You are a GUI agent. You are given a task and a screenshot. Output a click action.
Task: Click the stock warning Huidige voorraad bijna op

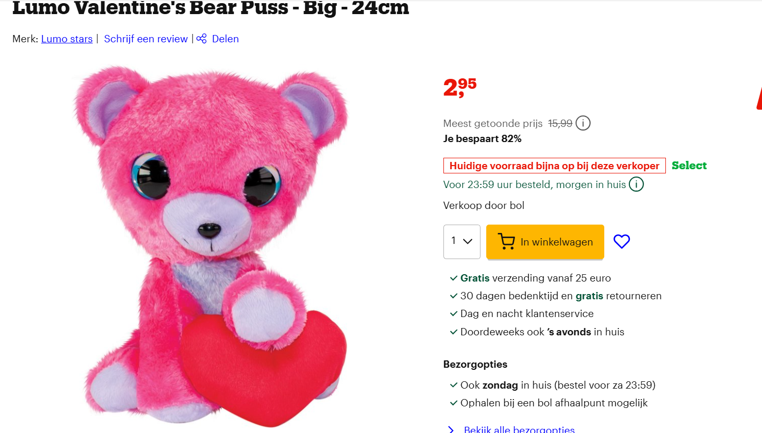(554, 165)
